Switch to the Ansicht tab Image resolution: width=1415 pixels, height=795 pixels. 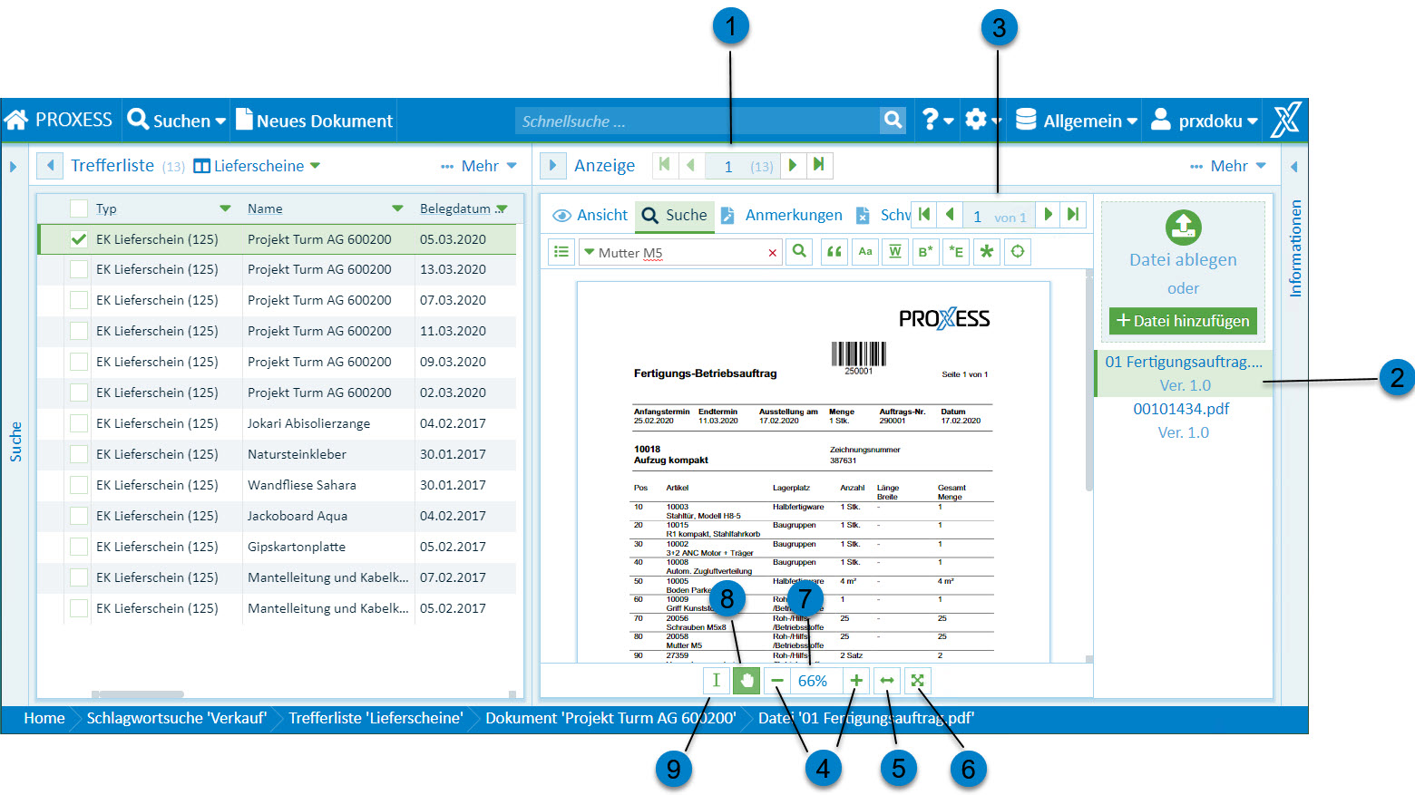coord(590,215)
